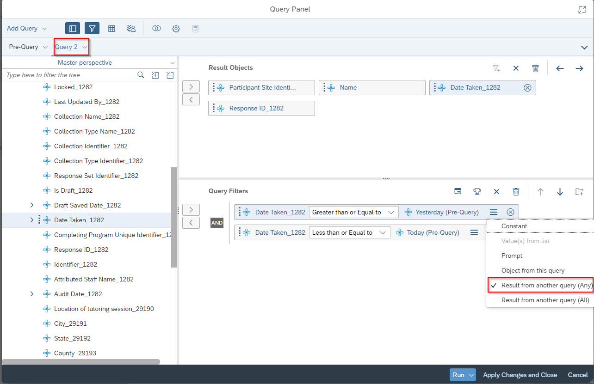
Task: Open operand menu for Yesterday (Pre-Query) filter
Action: [x=494, y=212]
